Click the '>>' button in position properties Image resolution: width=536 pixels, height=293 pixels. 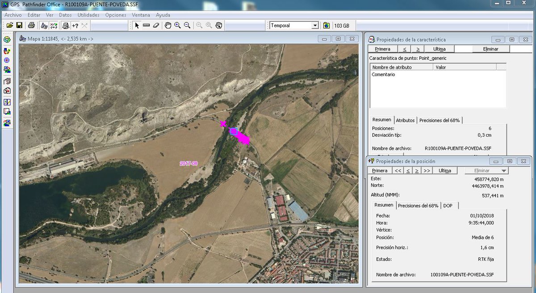point(427,171)
